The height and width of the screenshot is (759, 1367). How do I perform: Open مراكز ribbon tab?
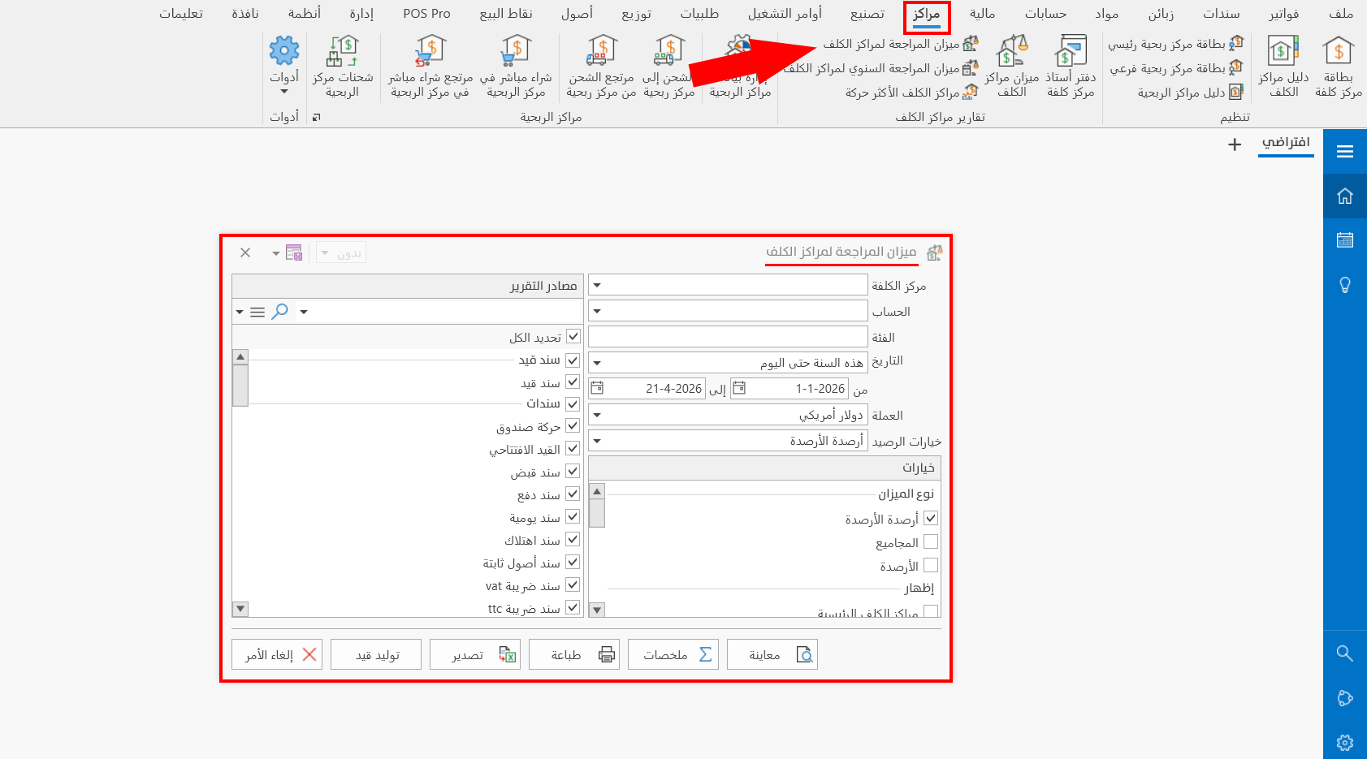[926, 14]
